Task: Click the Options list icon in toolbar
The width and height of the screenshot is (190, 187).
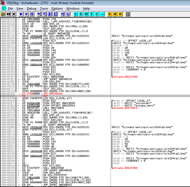Action: (128, 14)
